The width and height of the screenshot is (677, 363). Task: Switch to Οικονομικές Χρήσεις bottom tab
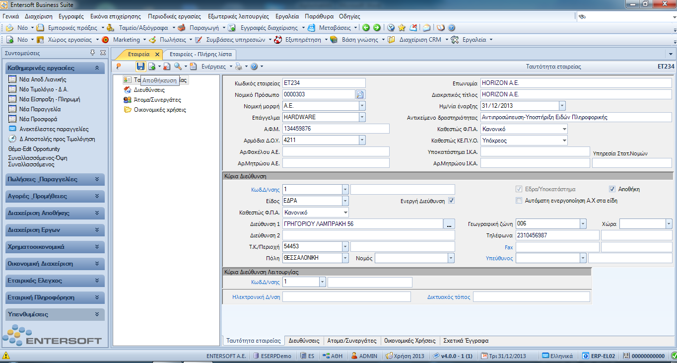click(x=410, y=341)
